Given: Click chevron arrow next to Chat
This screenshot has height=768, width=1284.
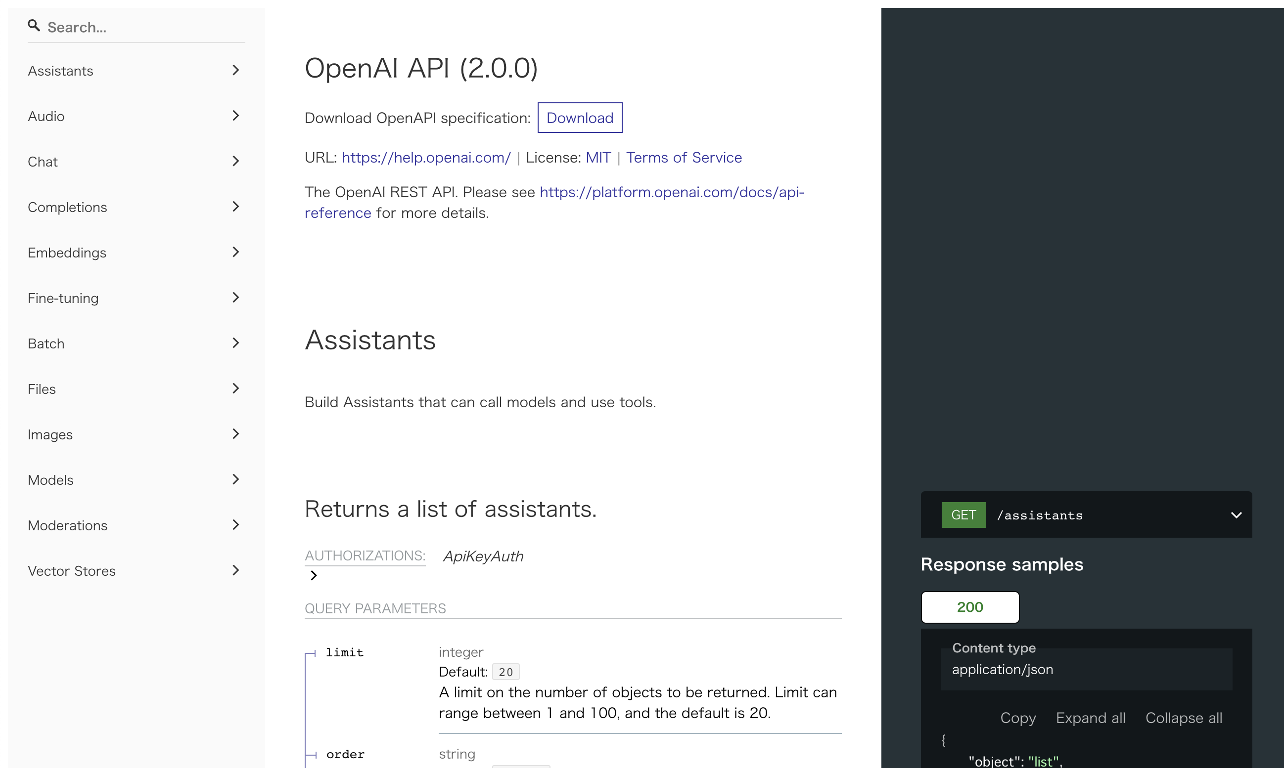Looking at the screenshot, I should click(x=235, y=162).
